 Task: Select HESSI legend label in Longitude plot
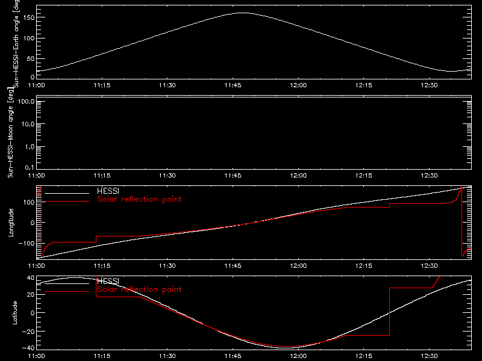[x=108, y=191]
